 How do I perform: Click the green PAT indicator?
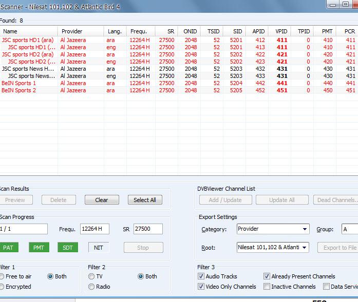9,248
